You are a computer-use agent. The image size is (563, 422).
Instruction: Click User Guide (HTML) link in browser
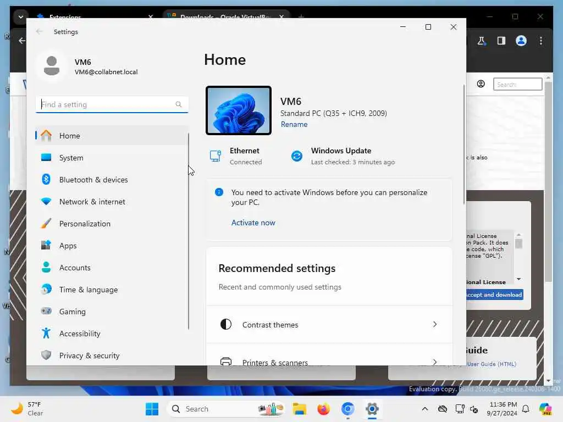point(492,364)
